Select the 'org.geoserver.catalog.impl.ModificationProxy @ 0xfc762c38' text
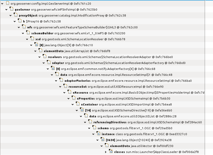 [82, 15]
